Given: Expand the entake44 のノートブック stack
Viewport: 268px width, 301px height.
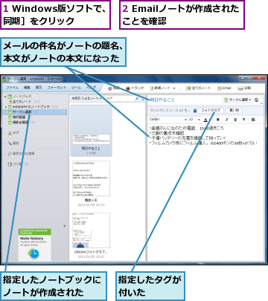Looking at the screenshot, I should tap(5, 107).
